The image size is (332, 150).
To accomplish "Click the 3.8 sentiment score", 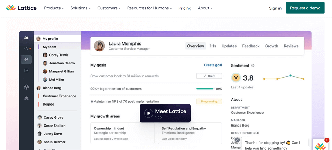I will click(248, 78).
